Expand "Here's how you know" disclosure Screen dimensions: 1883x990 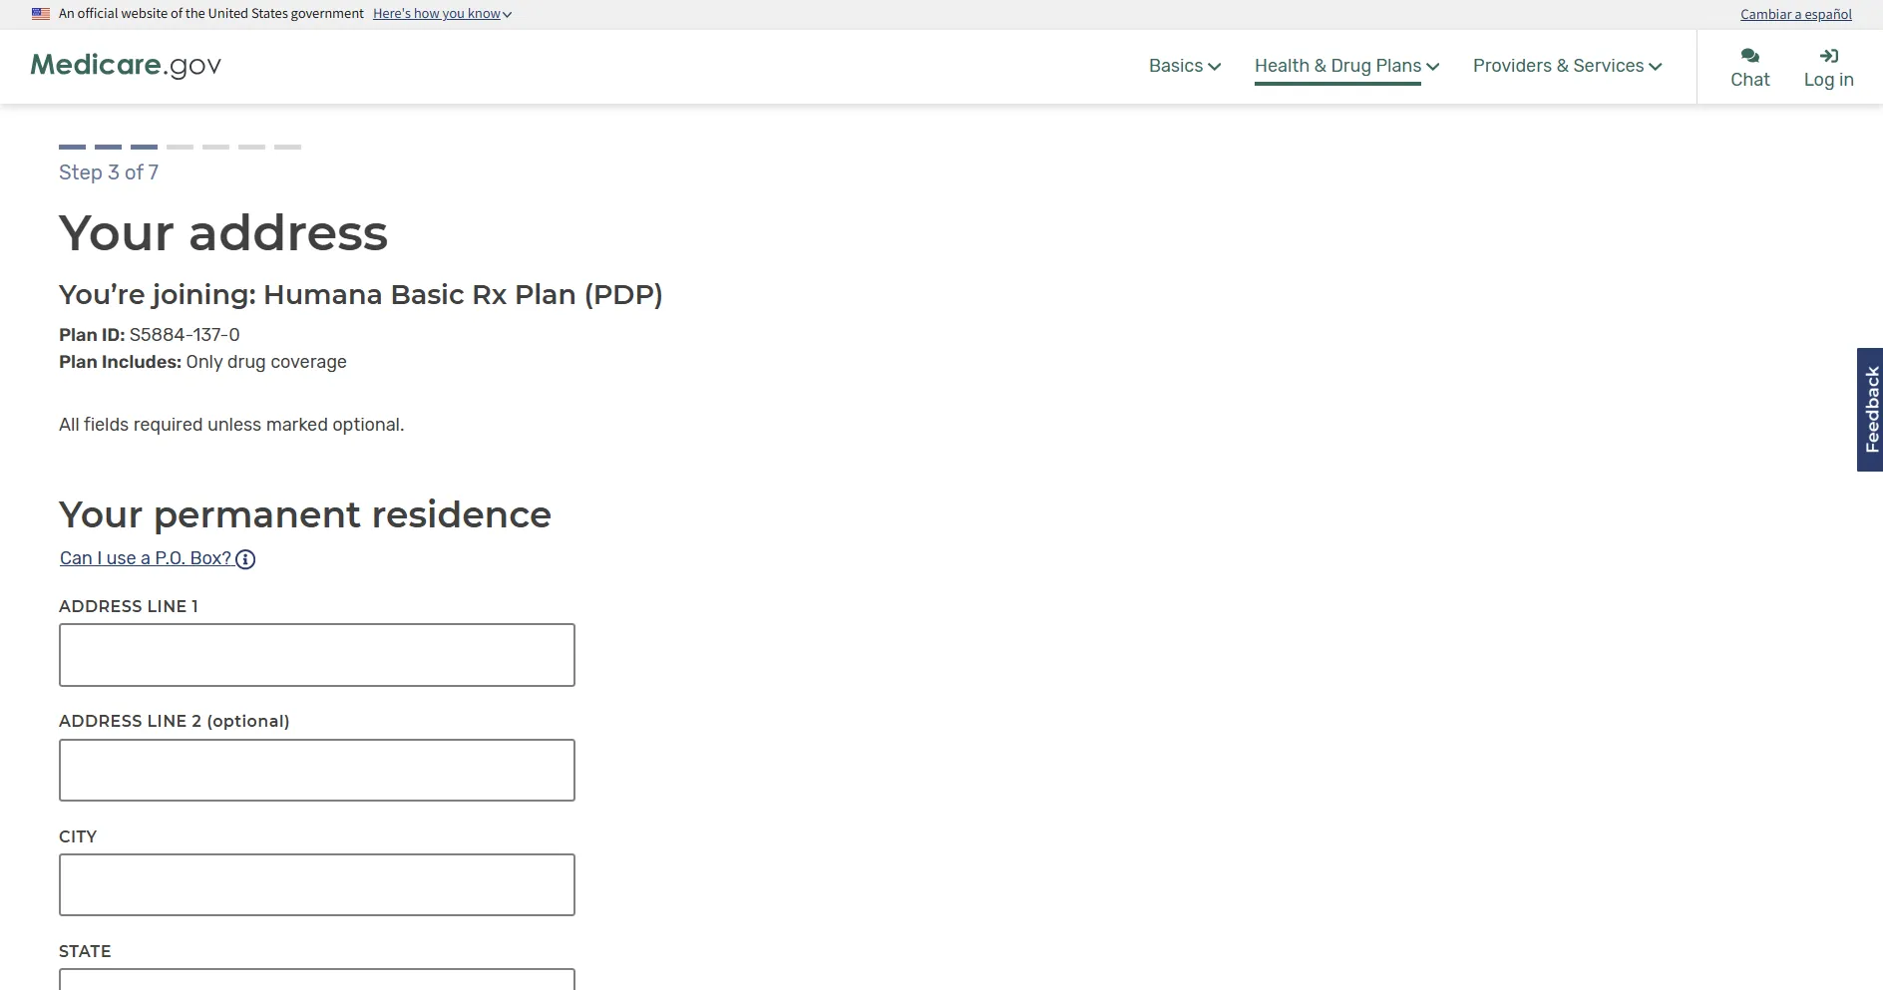442,14
